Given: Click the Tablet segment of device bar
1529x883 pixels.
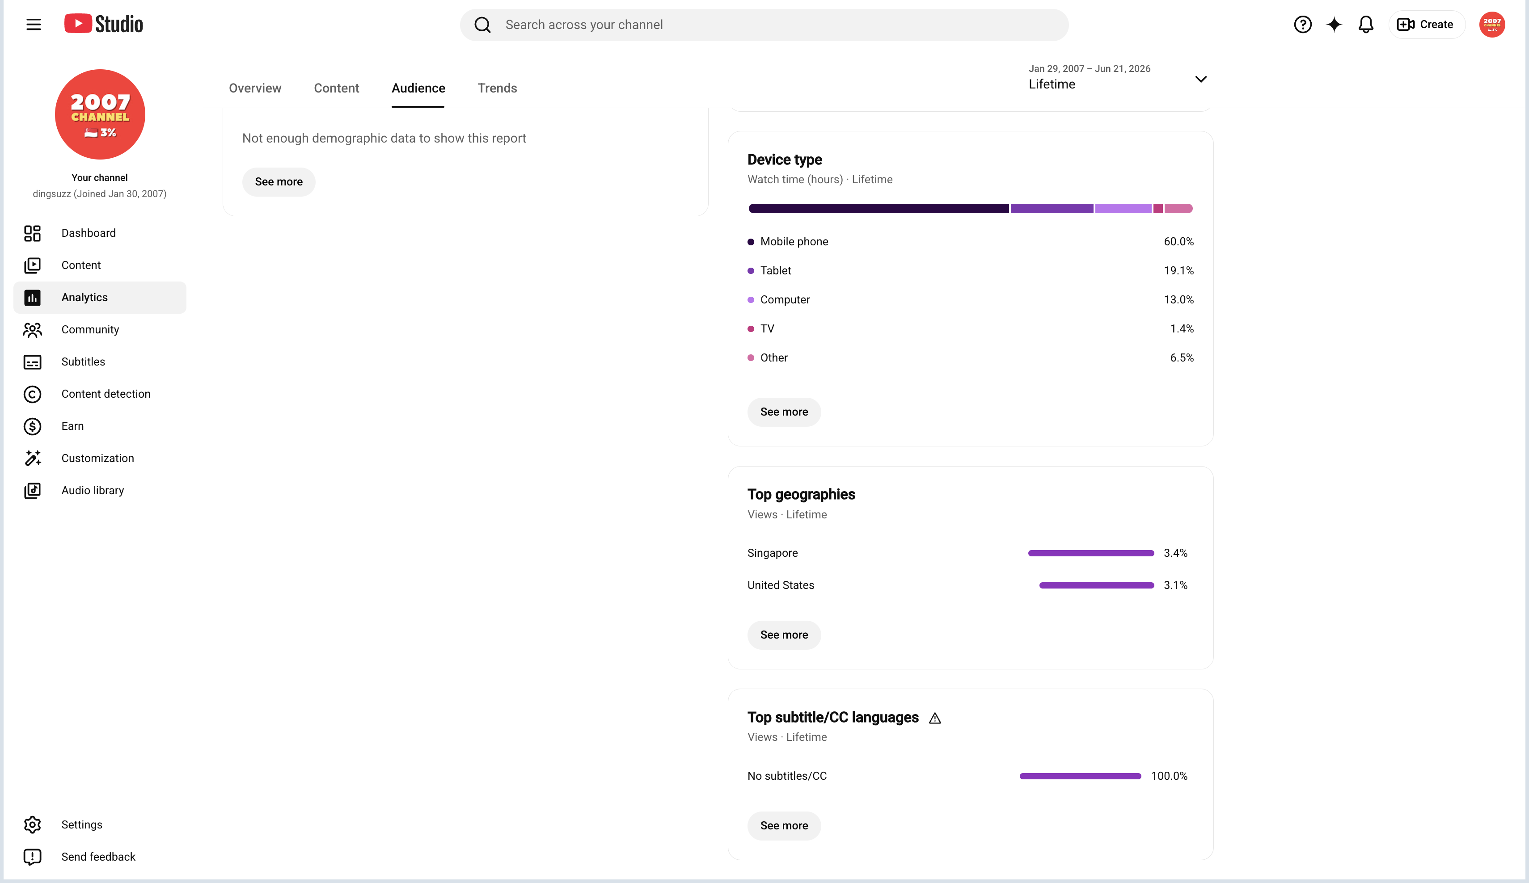Looking at the screenshot, I should 1052,209.
